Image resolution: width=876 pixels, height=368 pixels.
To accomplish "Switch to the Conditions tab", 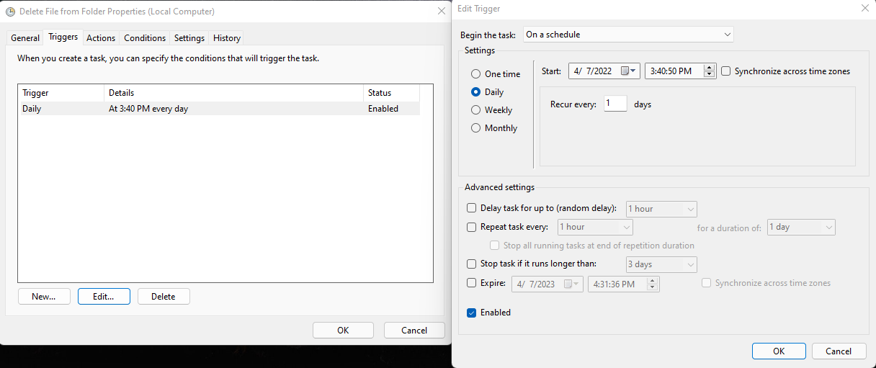I will pos(145,38).
